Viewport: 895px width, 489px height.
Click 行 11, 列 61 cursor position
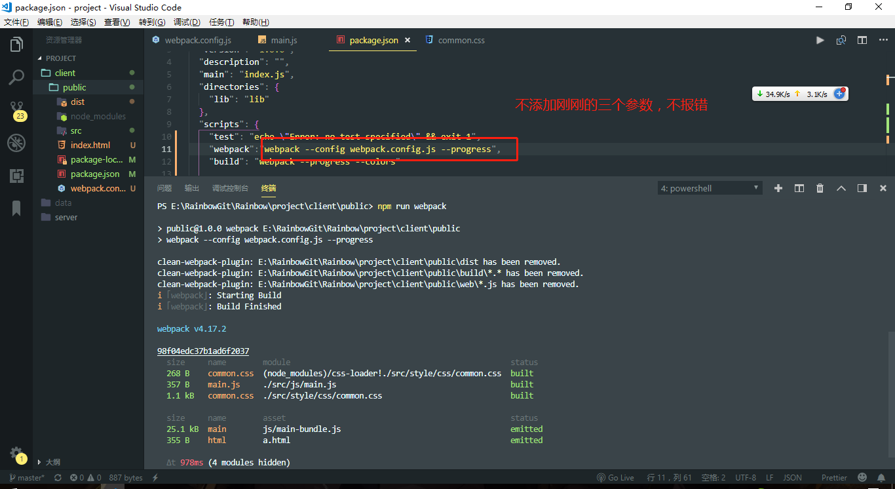668,478
